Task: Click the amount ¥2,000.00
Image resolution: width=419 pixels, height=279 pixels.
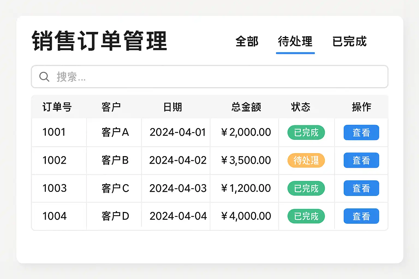Action: (x=246, y=132)
